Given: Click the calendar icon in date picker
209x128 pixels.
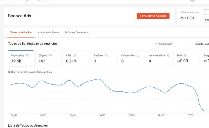Looking at the screenshot, I should pos(156,44).
